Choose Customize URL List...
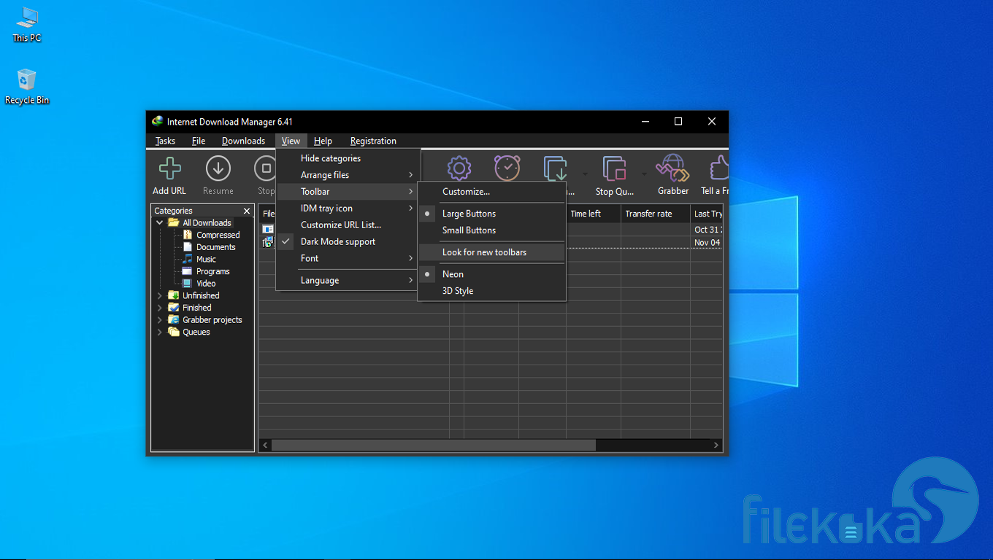This screenshot has height=560, width=993. pyautogui.click(x=348, y=225)
